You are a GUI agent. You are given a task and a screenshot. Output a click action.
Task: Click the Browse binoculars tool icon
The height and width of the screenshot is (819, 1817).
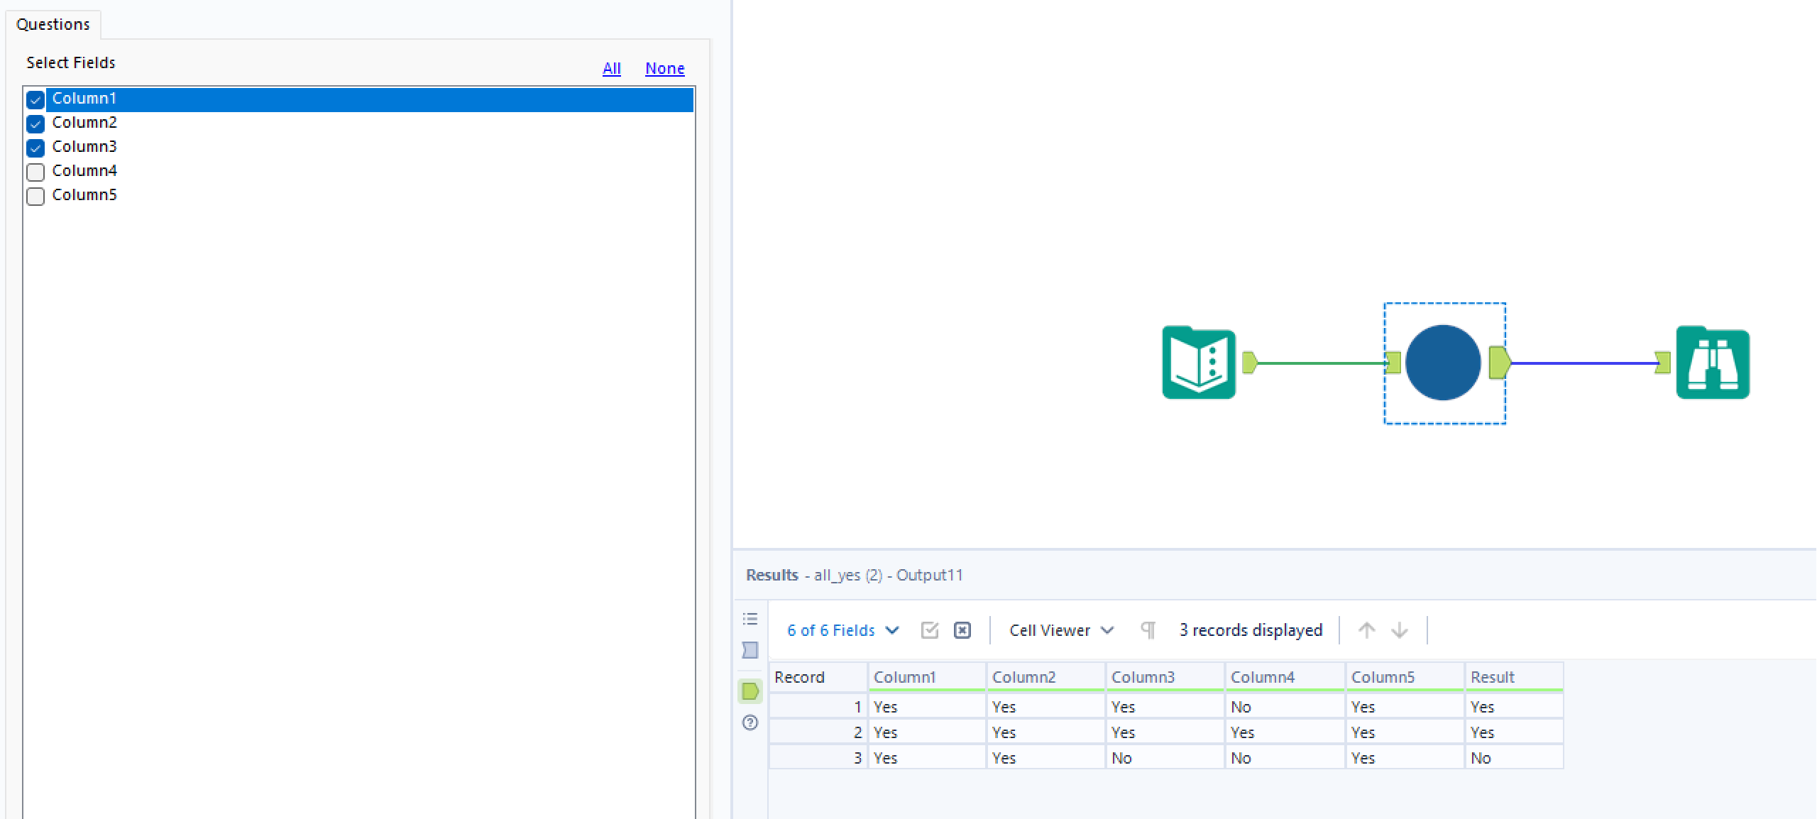point(1712,363)
